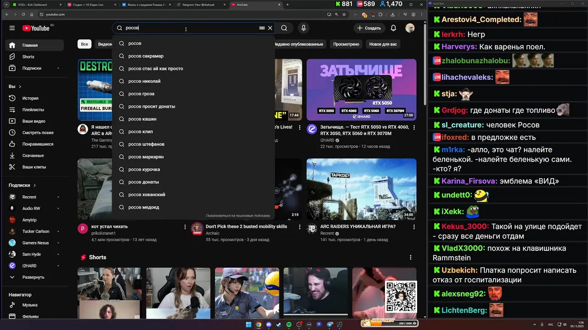Select suggestion 'росов кашин'
The image size is (588, 330).
point(193,119)
